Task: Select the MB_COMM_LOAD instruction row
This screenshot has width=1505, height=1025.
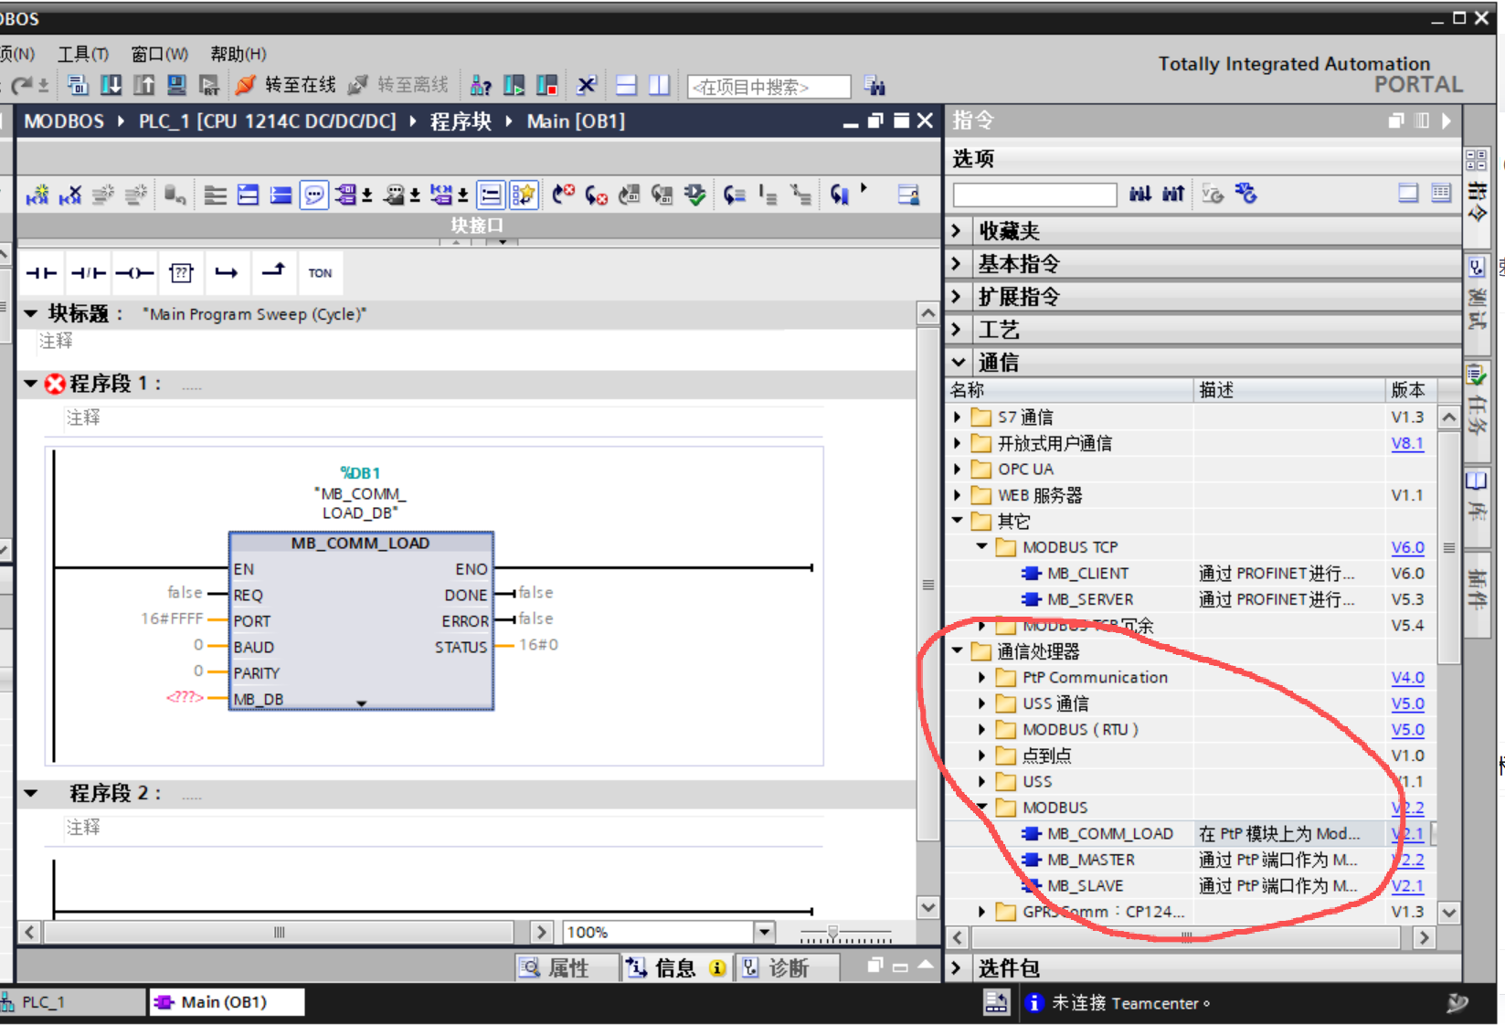Action: (x=1191, y=834)
